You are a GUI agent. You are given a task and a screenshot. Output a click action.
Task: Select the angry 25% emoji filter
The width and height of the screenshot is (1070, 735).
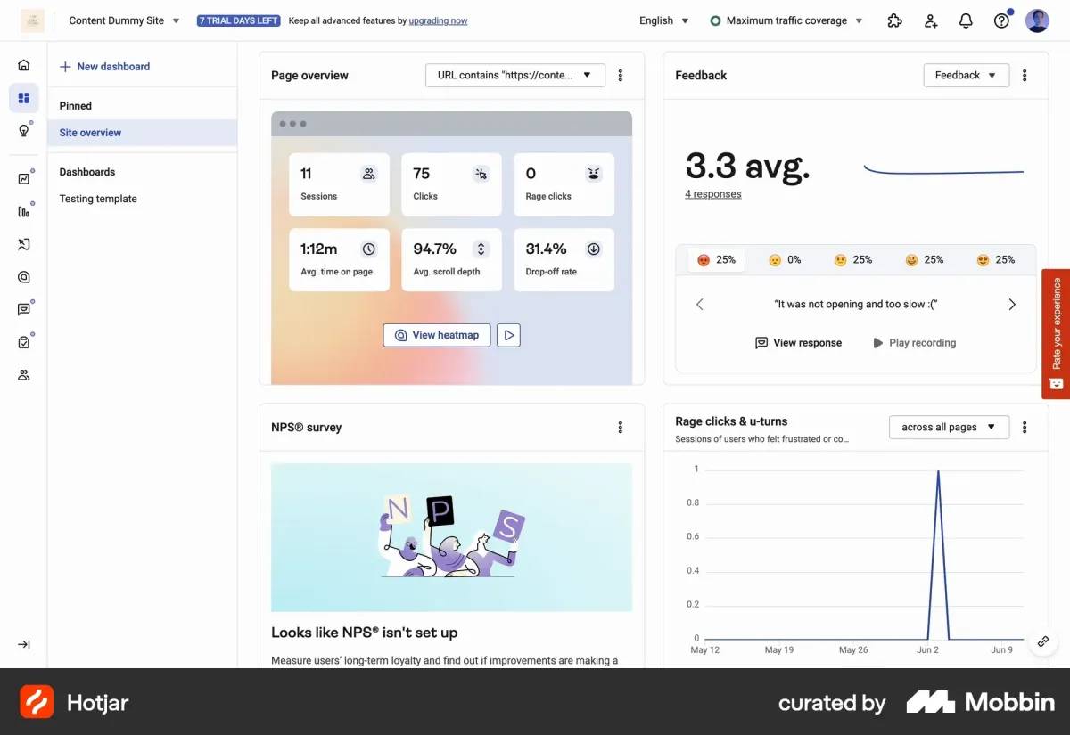click(716, 260)
